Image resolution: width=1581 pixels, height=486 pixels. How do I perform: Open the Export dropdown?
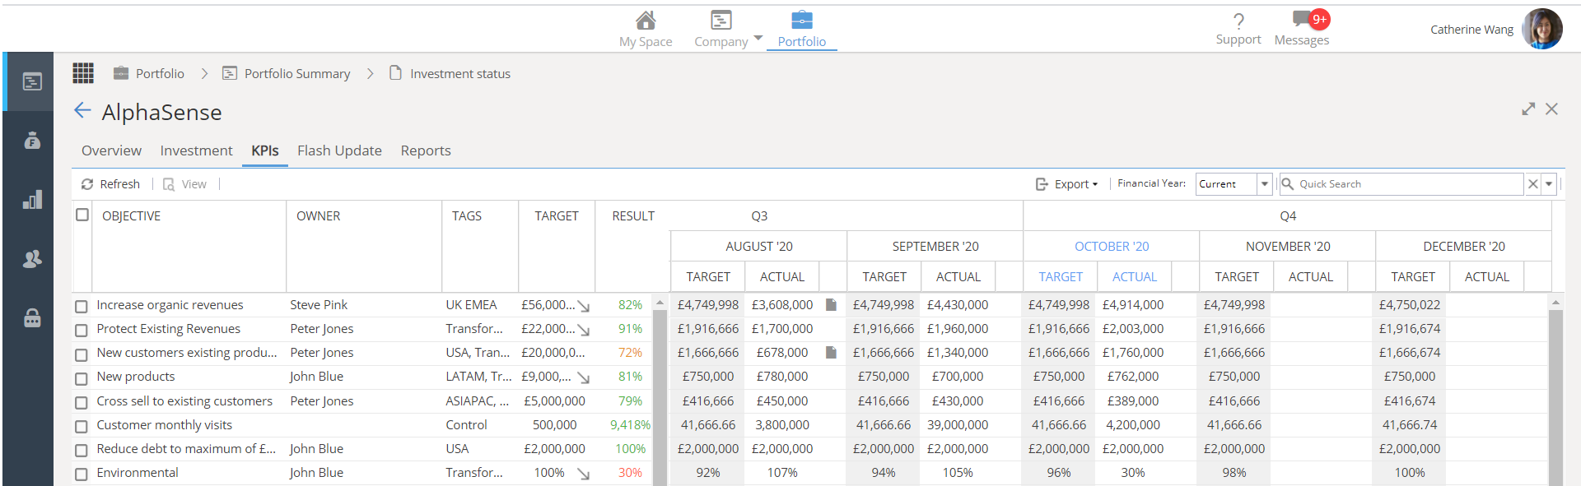(1066, 184)
